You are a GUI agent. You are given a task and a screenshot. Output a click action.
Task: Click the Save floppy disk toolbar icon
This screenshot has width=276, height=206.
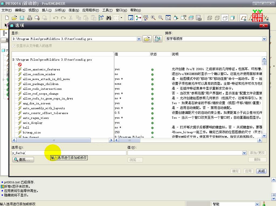(x=22, y=18)
